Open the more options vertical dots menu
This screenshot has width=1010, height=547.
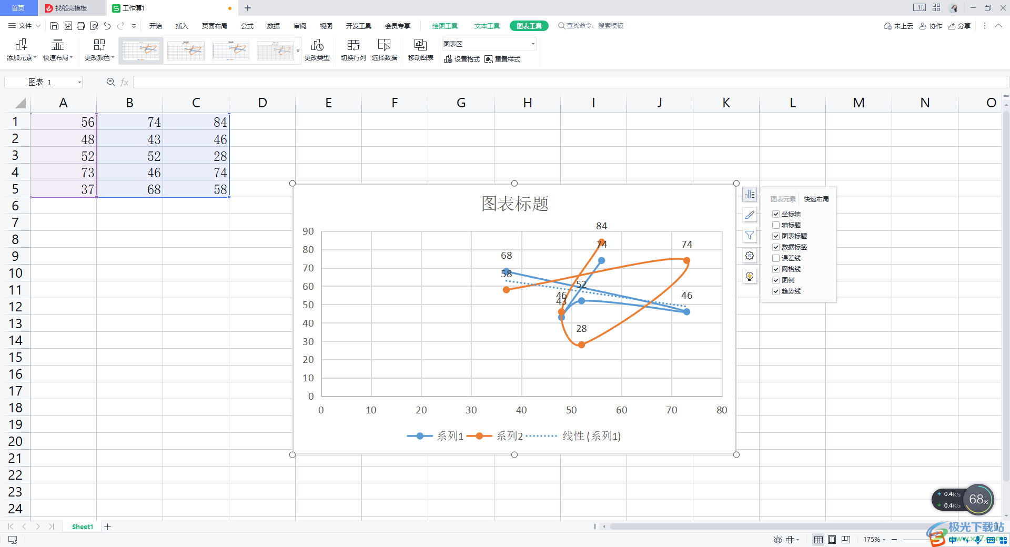(985, 26)
